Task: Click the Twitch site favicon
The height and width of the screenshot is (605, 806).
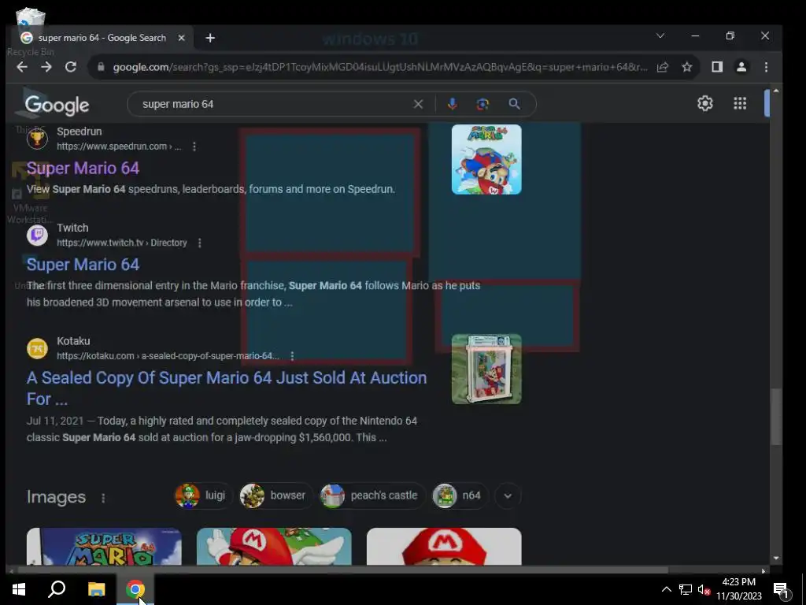Action: [x=37, y=236]
